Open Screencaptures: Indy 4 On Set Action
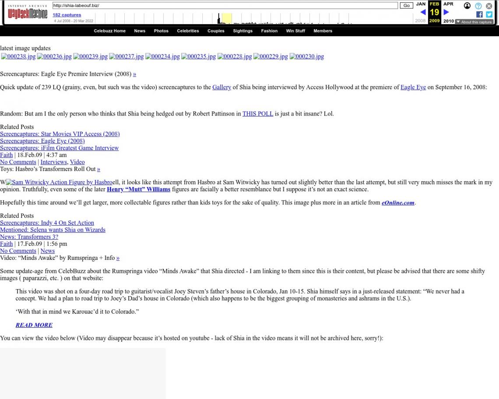Screen dimensions: 499x399 pyautogui.click(x=47, y=223)
